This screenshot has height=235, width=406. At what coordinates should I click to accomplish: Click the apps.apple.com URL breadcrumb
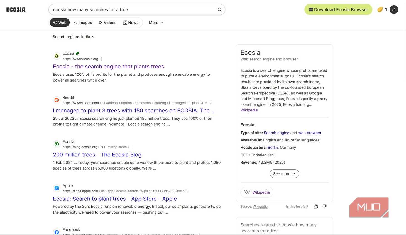[x=123, y=191]
